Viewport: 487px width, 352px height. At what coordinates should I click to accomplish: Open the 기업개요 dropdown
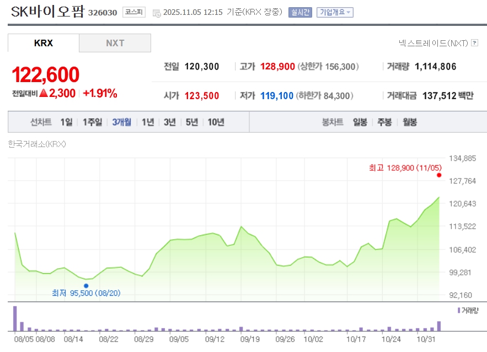tap(335, 12)
